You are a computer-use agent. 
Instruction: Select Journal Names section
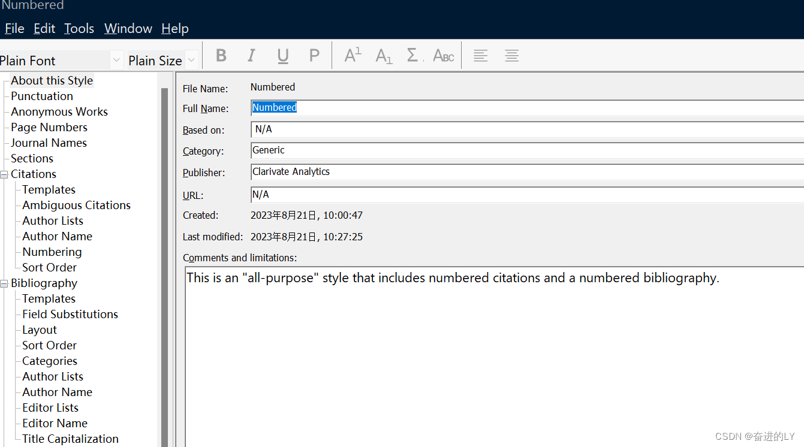click(x=49, y=143)
